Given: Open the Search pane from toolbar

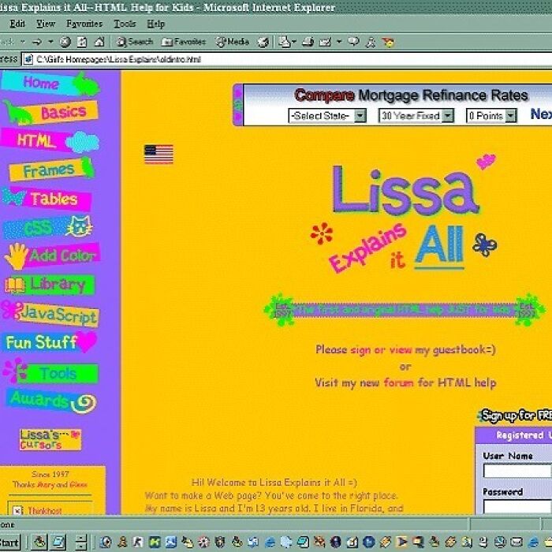Looking at the screenshot, I should coord(135,42).
